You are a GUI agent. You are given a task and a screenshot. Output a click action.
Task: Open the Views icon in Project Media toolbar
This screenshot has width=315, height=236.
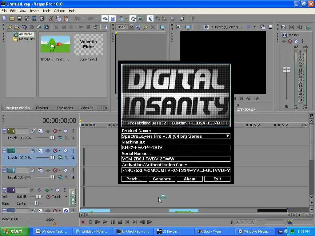tap(106, 27)
